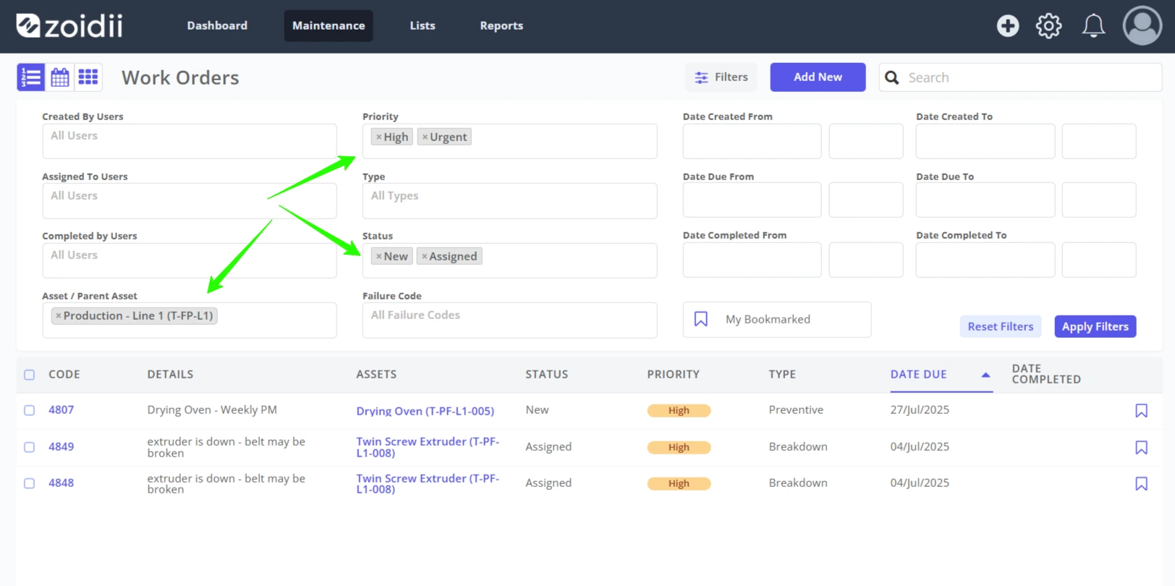
Task: Open Twin Screw Extruder link in row 4849
Action: coord(428,447)
